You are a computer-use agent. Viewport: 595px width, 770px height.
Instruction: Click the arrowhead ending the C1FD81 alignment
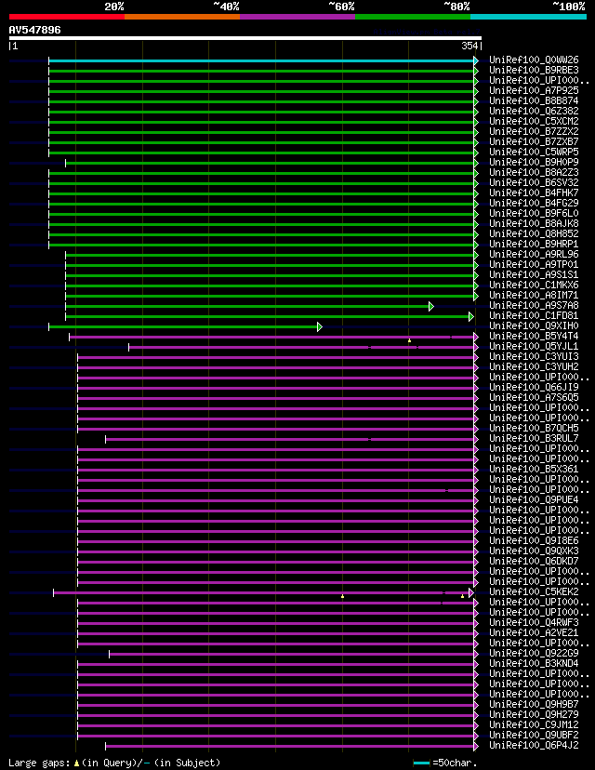(471, 317)
